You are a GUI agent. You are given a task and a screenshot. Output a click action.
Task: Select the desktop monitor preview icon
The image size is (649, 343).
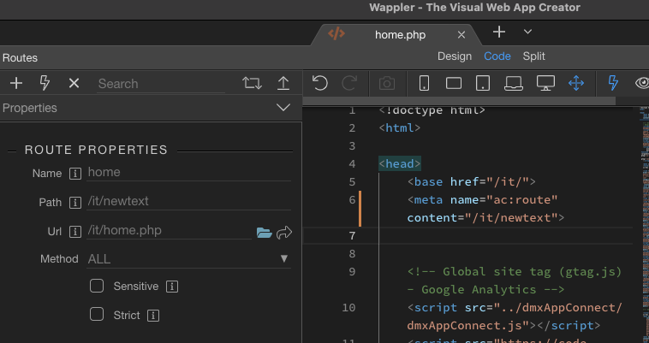coord(545,83)
